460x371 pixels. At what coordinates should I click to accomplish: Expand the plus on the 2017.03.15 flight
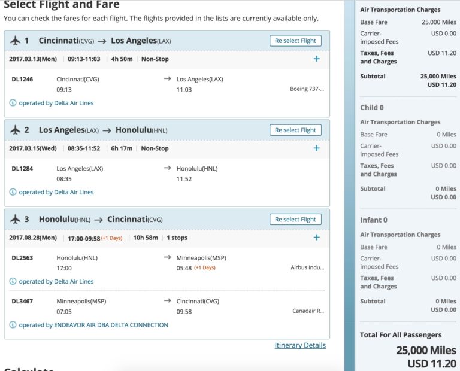point(316,148)
